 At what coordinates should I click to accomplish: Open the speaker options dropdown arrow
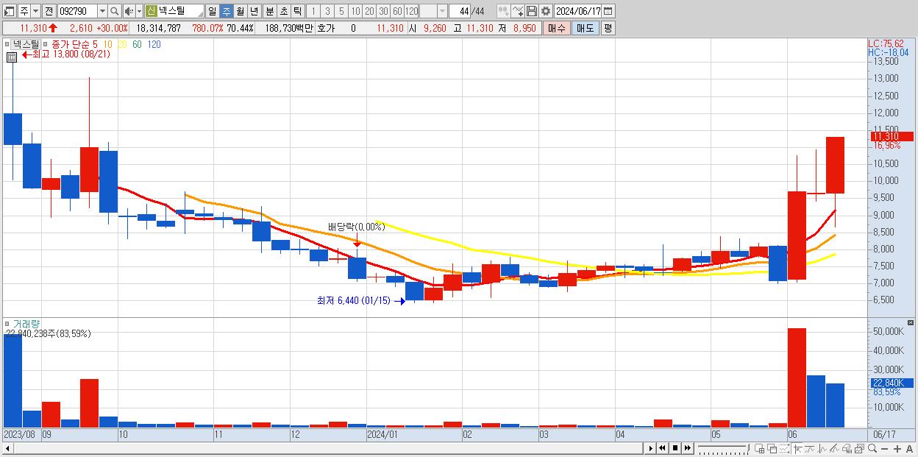140,11
